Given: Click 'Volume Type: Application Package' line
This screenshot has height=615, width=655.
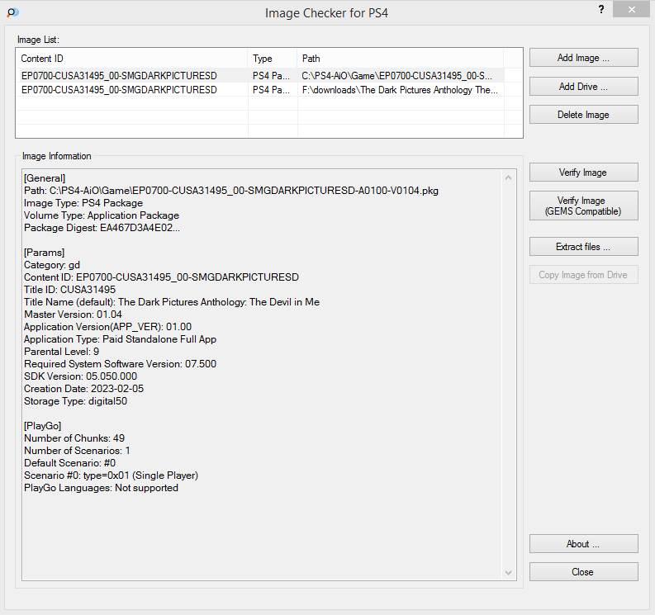Looking at the screenshot, I should point(102,215).
